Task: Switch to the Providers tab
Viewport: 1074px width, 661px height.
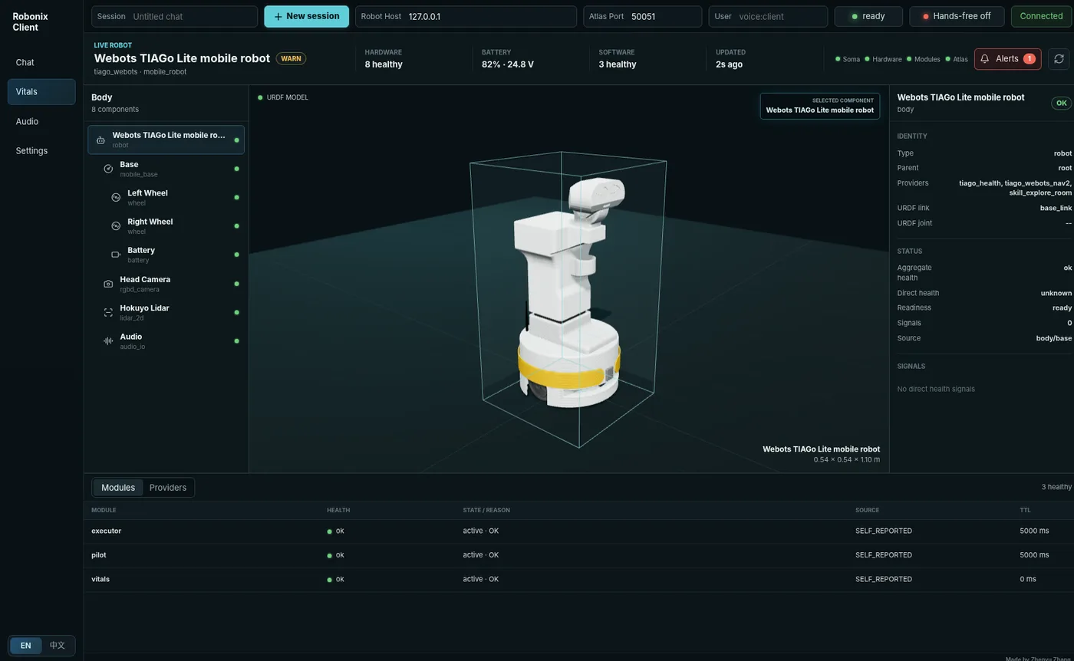Action: [x=168, y=488]
